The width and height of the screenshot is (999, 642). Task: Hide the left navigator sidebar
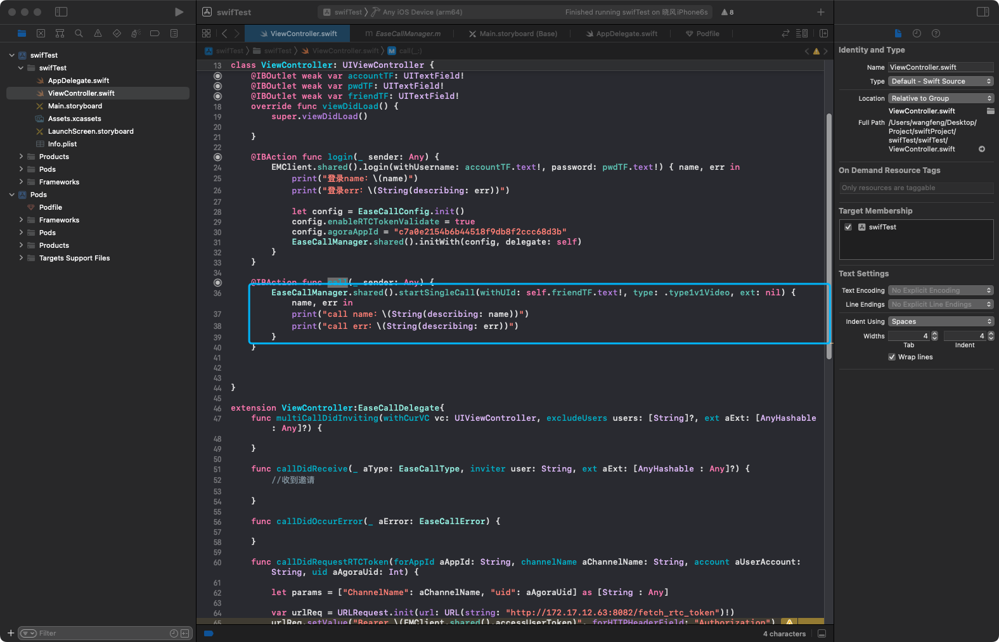(61, 12)
